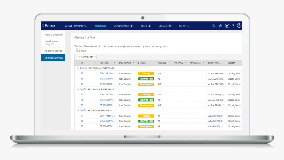Switch to the OVERVIEW tab
Screen dimensions: 284x160
100,26
